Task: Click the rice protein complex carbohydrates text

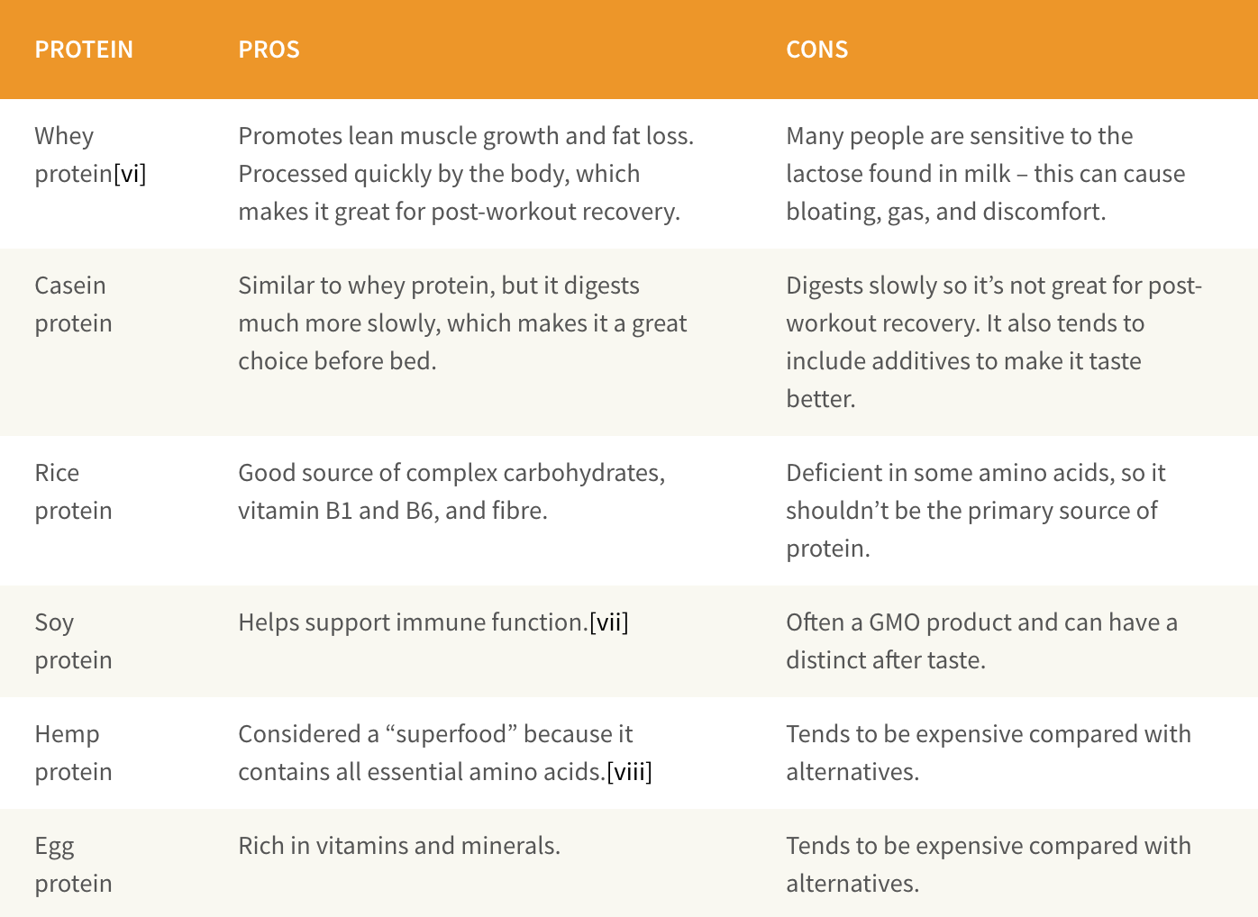Action: click(451, 492)
